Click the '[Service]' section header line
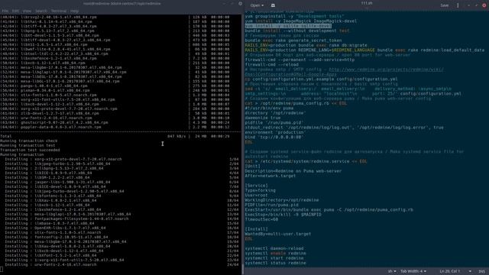Viewport: 489px width, 275px height. pyautogui.click(x=257, y=186)
